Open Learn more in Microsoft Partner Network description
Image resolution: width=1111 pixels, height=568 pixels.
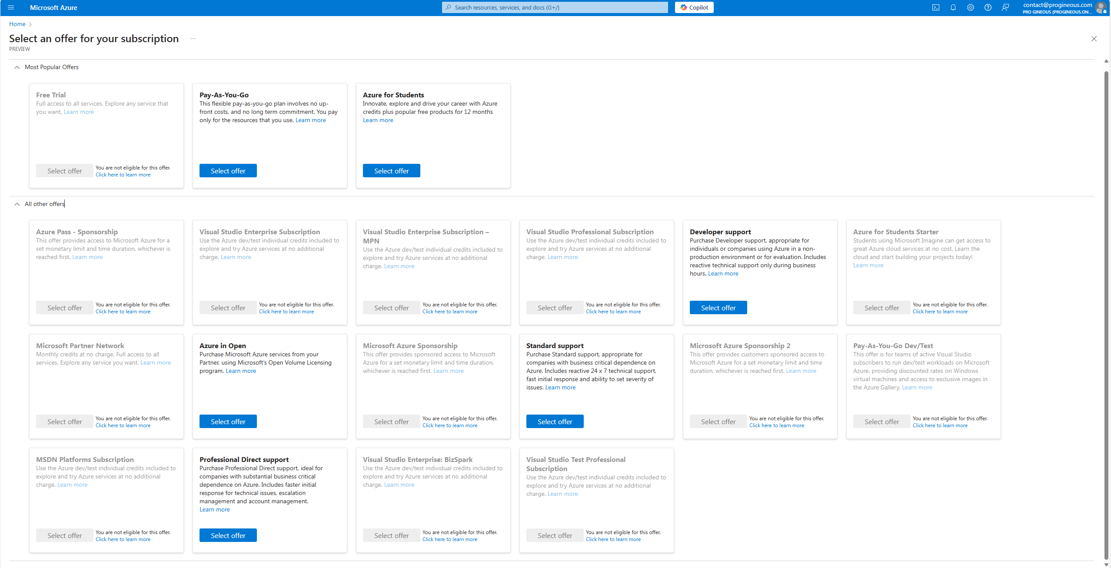(x=155, y=363)
